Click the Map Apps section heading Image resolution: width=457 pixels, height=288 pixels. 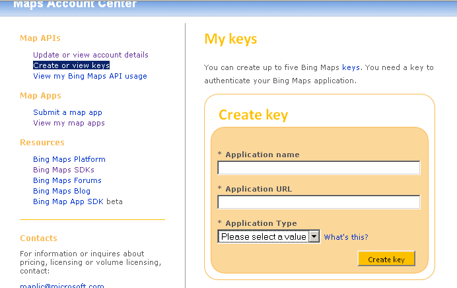click(40, 96)
